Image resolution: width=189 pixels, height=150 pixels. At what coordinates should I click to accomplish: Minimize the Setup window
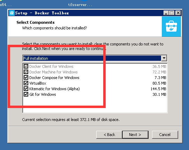[x=166, y=13]
